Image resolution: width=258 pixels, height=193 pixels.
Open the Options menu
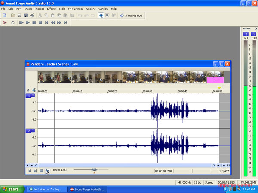[91, 9]
